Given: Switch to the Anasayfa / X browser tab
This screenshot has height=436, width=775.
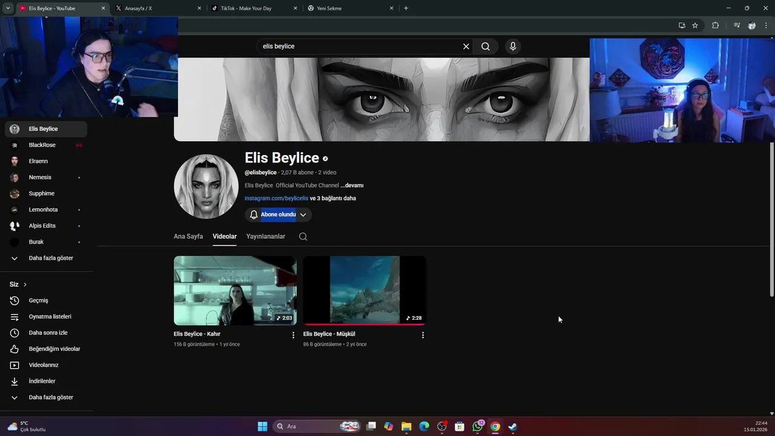Looking at the screenshot, I should click(157, 8).
